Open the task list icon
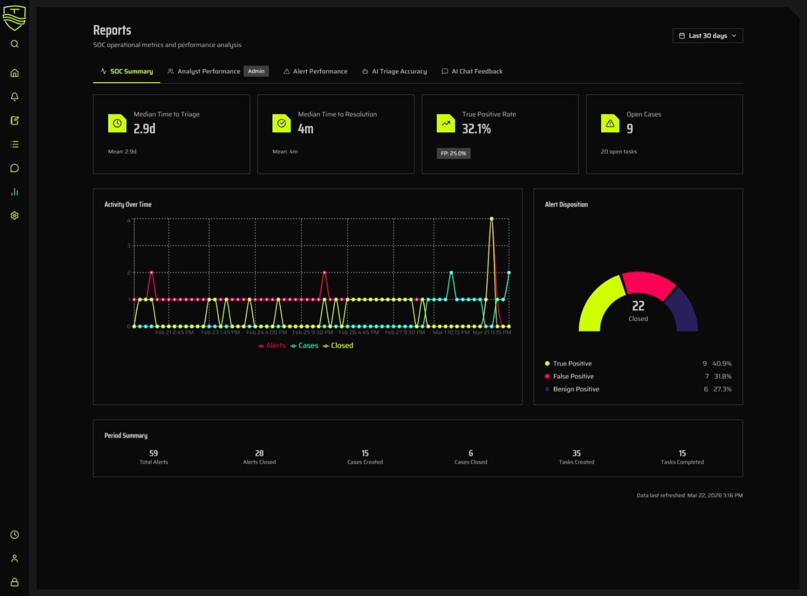807x596 pixels. pyautogui.click(x=15, y=144)
